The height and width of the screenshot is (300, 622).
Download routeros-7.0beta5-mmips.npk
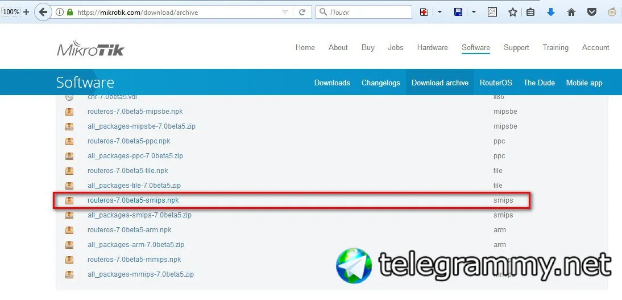coord(134,260)
